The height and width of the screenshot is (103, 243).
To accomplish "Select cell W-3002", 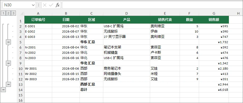I will 38,74.
